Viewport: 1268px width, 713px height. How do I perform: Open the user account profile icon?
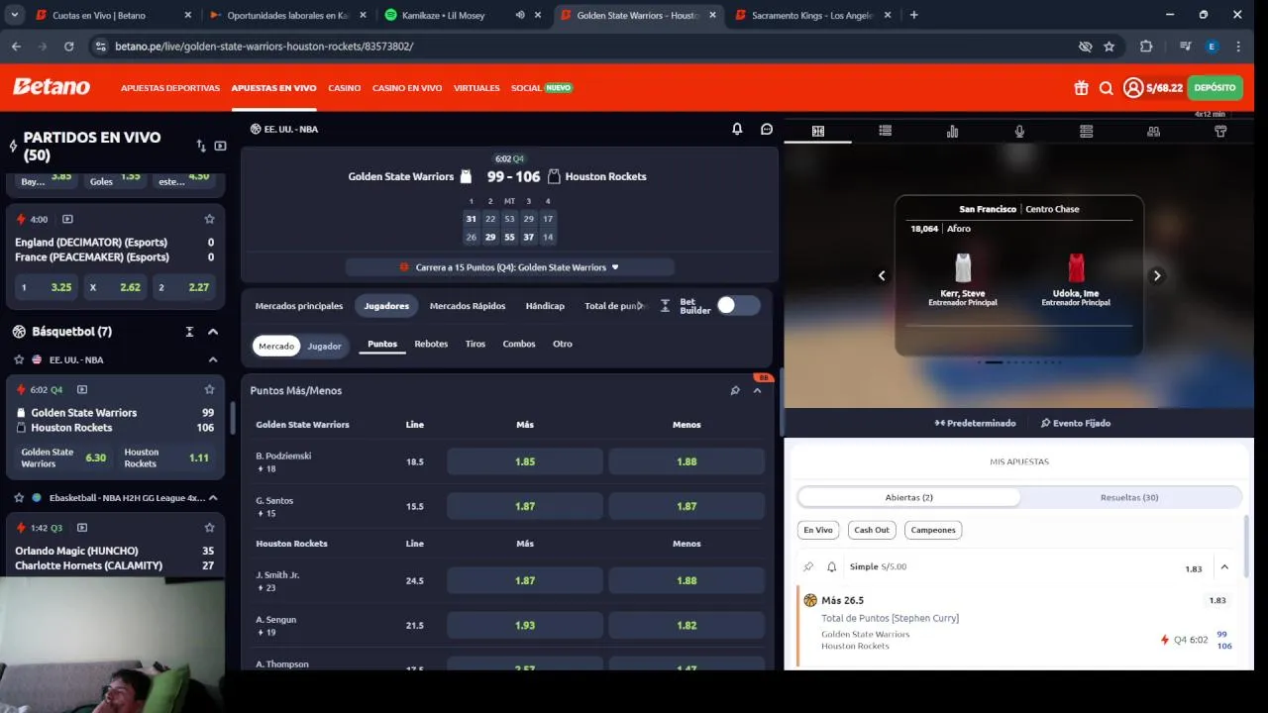[1133, 88]
